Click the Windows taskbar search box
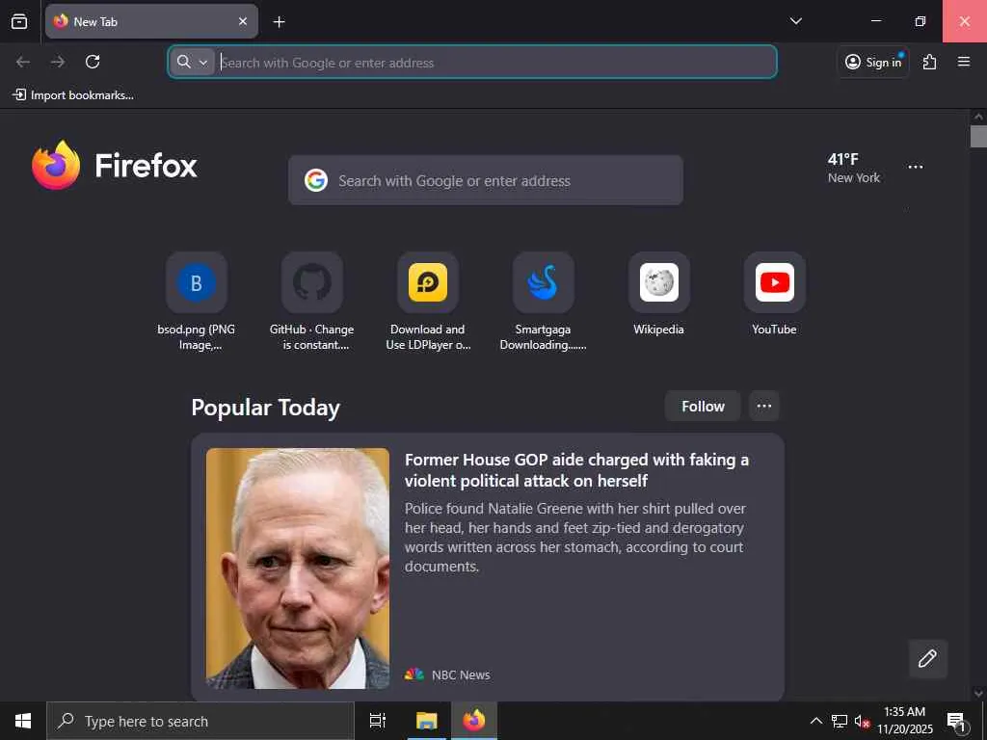 200,721
